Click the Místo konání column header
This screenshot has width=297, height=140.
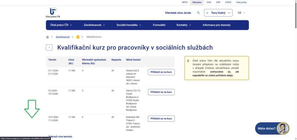[133, 59]
